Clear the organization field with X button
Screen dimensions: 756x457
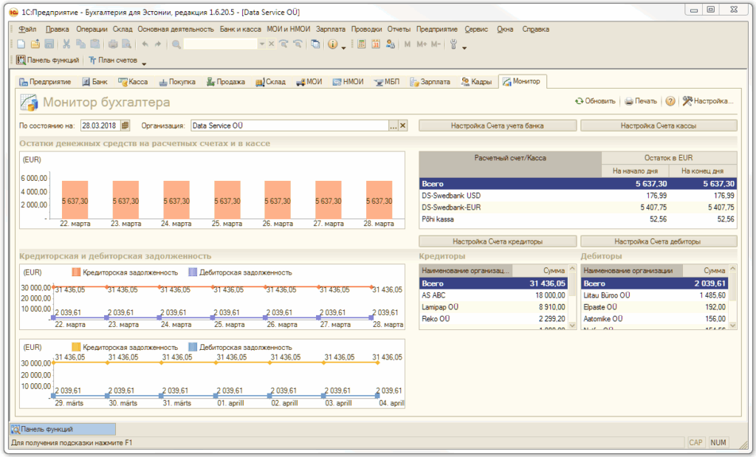(x=403, y=126)
